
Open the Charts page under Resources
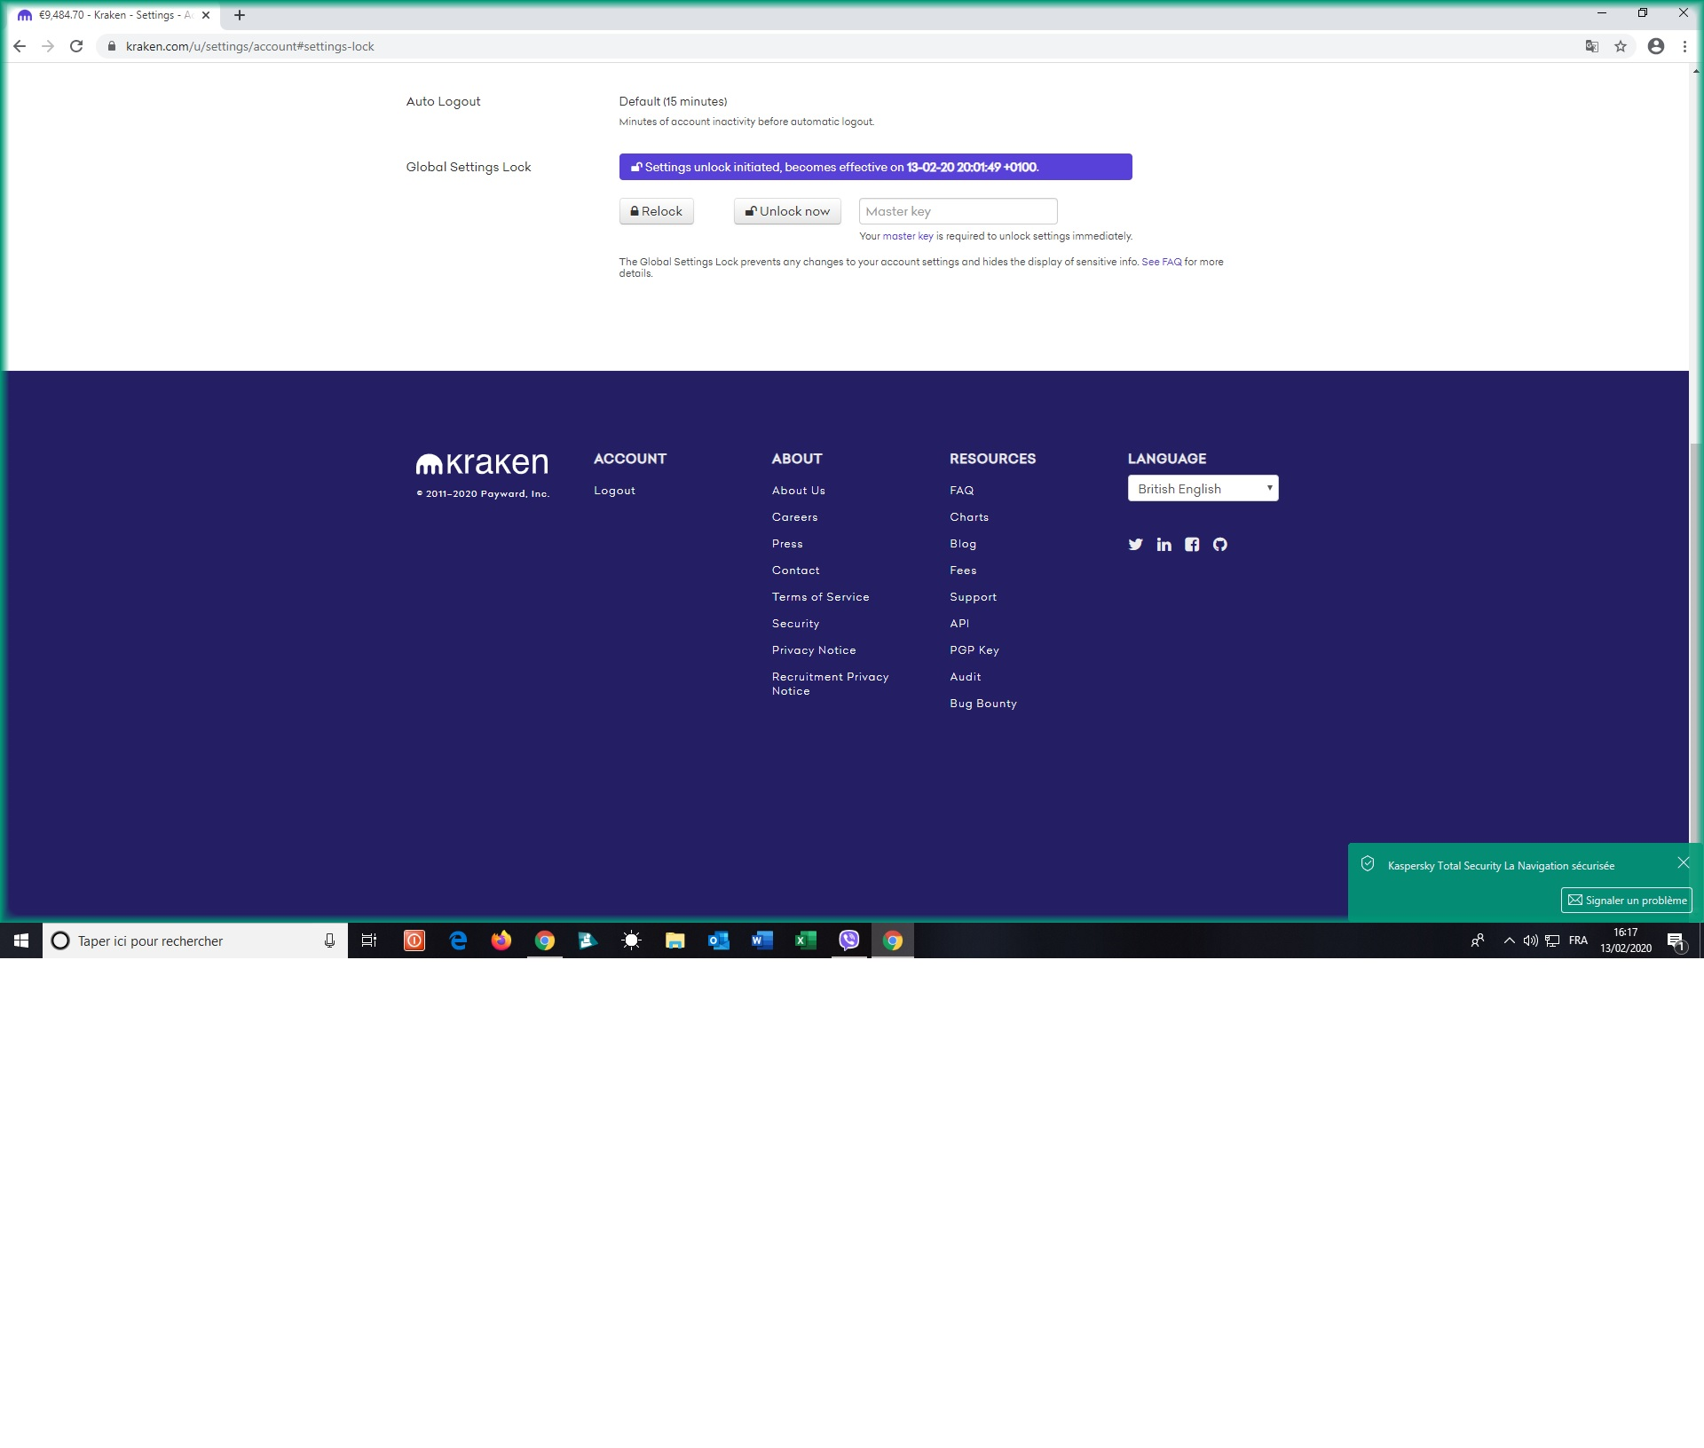pos(969,516)
